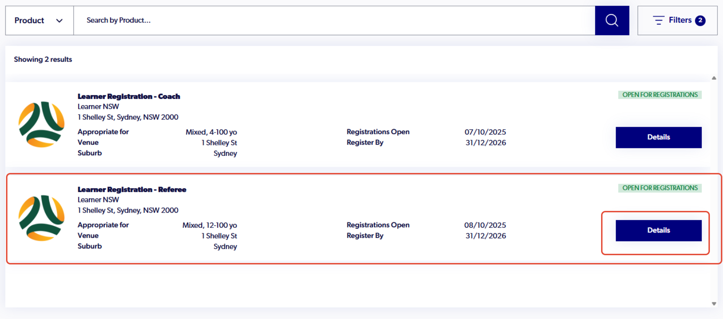Click the scrollbar down arrow
Screen dimensions: 723x319
714,304
